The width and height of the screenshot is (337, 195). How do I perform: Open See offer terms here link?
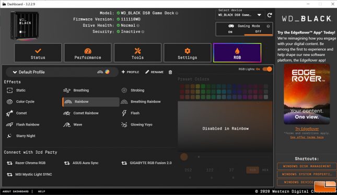point(307,137)
